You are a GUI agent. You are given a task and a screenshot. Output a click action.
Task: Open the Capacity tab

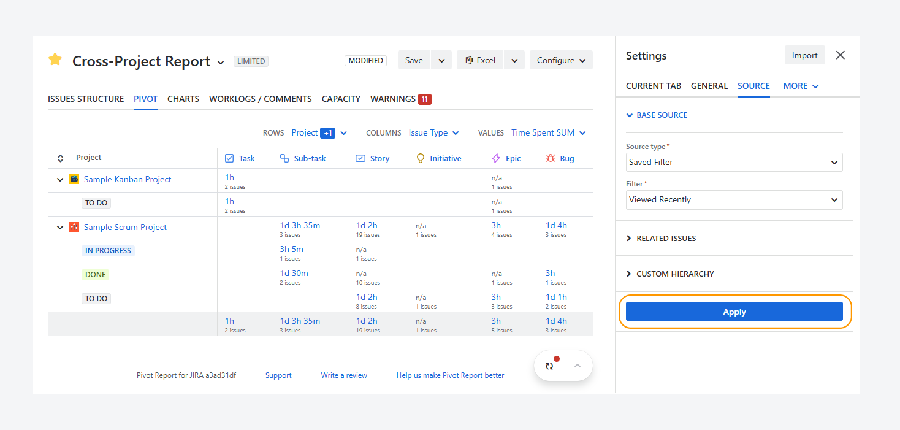click(x=341, y=99)
